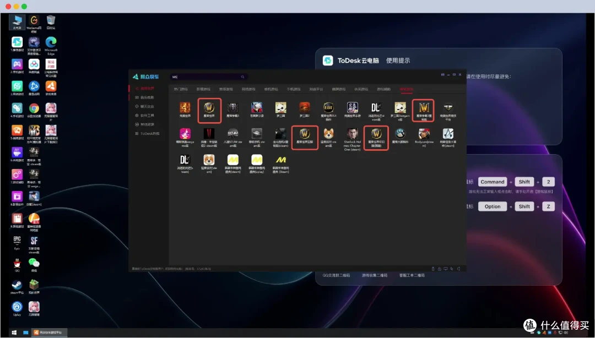Click the game search input field
Image resolution: width=595 pixels, height=338 pixels.
tap(208, 77)
